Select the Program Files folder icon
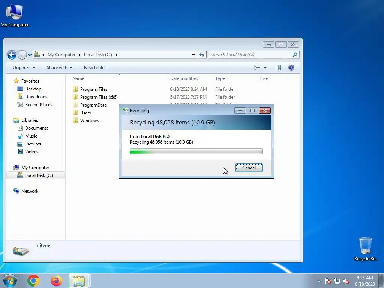This screenshot has width=384, height=288. coord(75,89)
